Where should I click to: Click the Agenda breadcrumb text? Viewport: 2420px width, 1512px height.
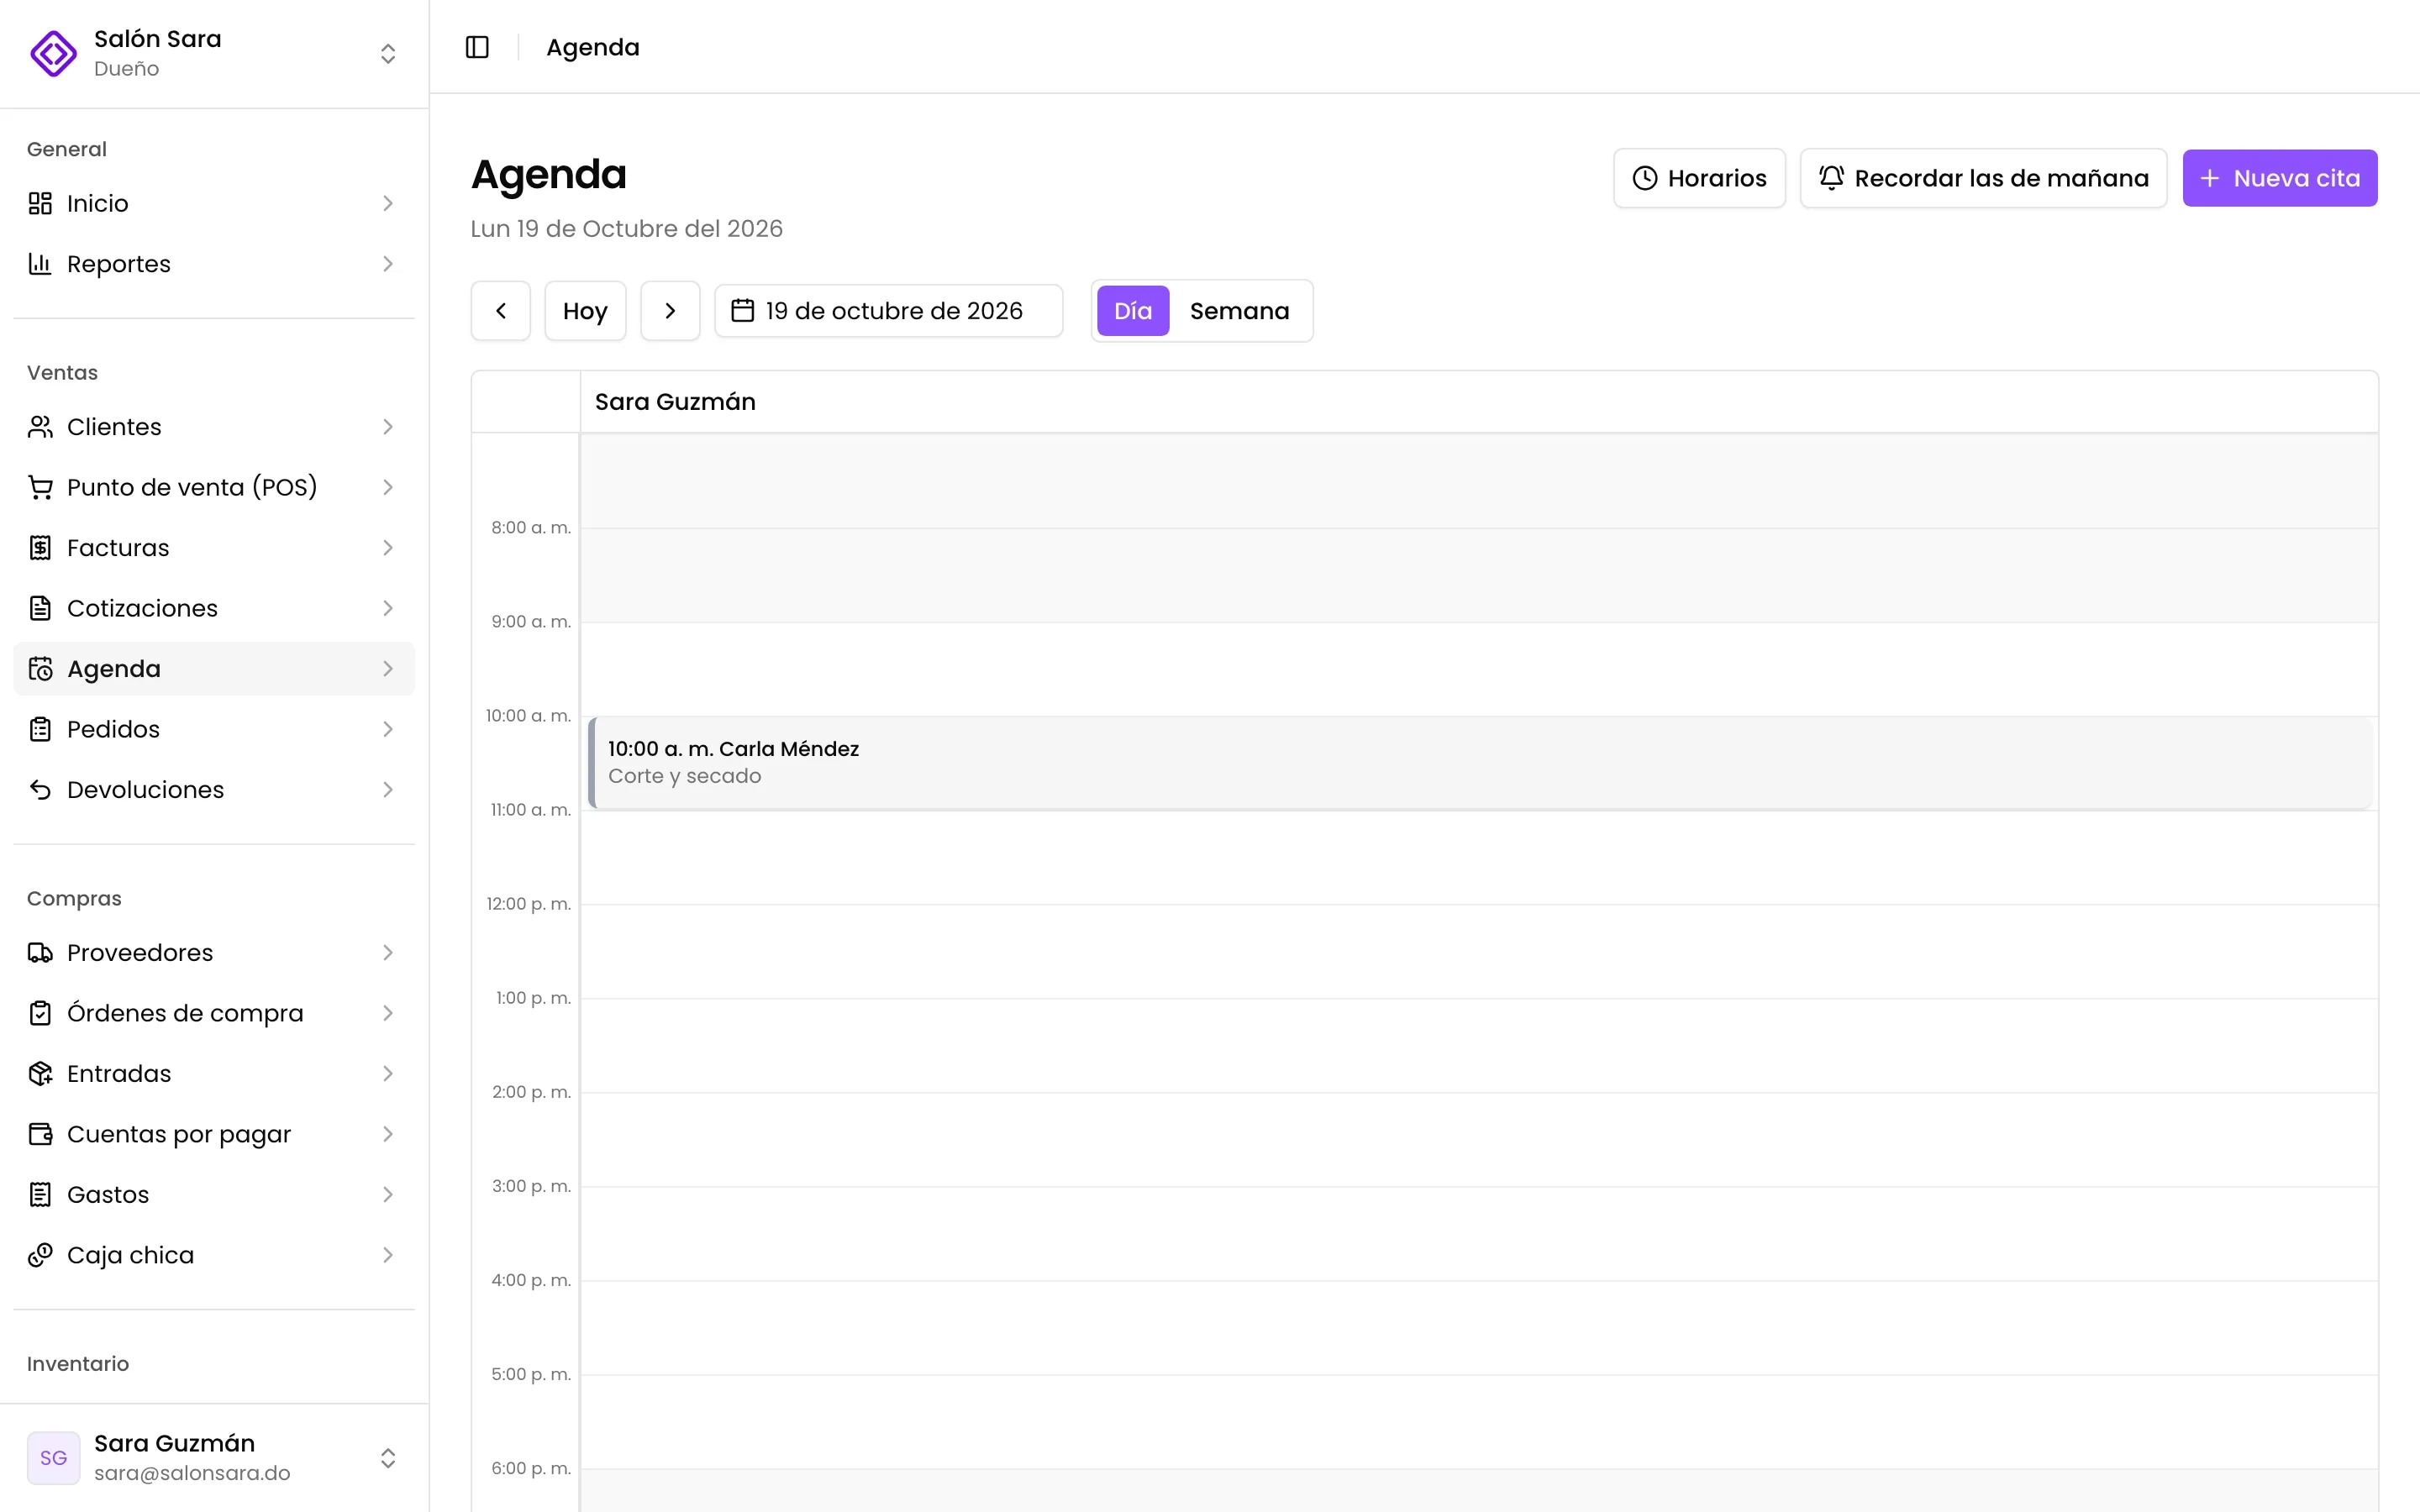(x=593, y=47)
